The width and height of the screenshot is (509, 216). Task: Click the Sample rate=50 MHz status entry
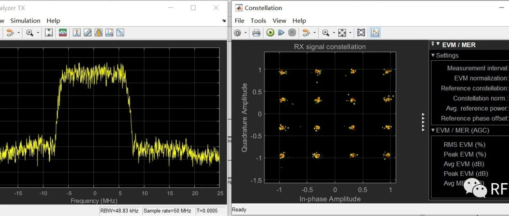(x=167, y=211)
